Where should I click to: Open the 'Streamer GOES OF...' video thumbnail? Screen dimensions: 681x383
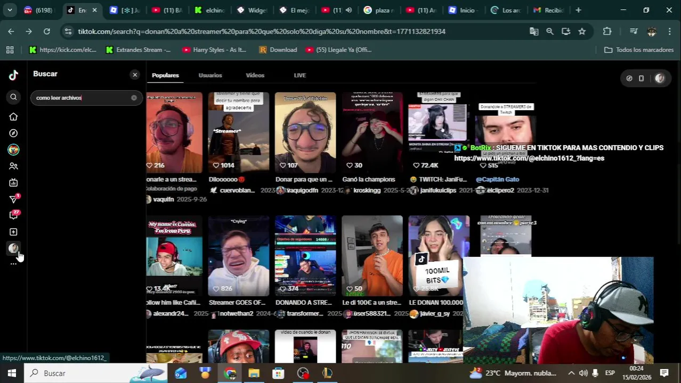tap(239, 255)
